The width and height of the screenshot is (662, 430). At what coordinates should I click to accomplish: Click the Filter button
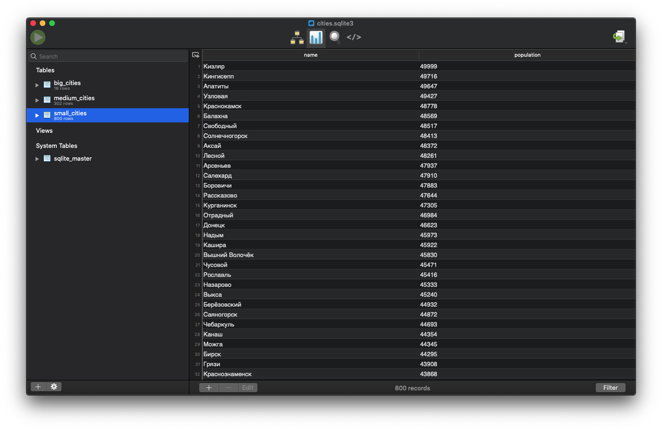point(610,388)
